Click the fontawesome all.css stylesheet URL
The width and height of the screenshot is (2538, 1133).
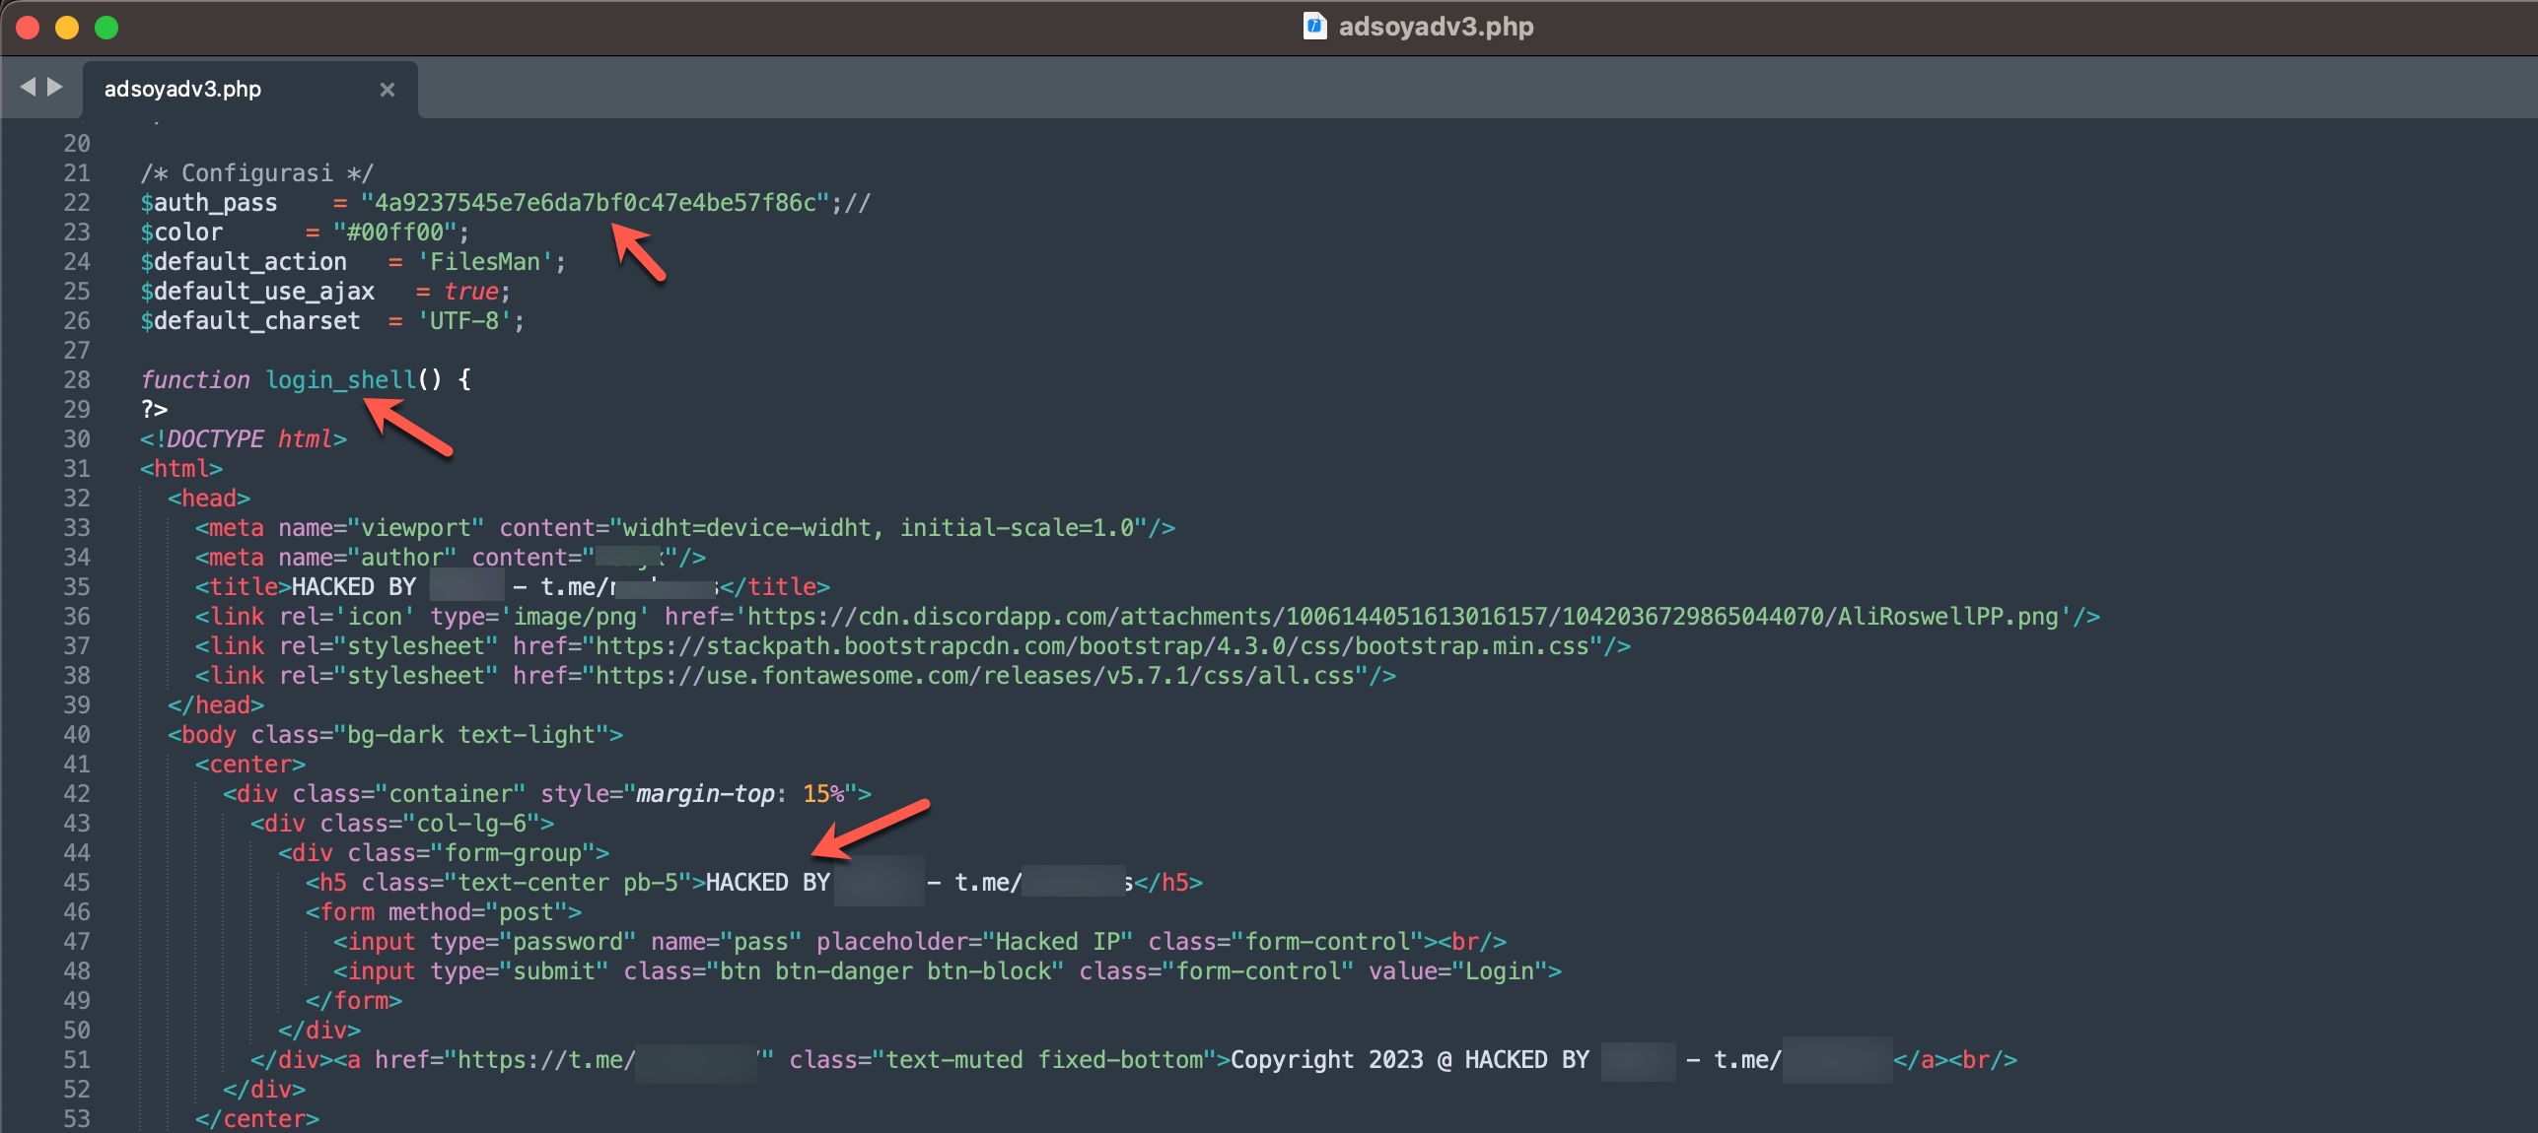coord(975,676)
